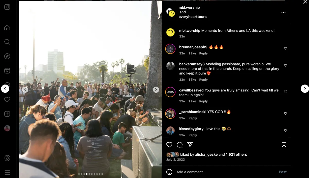Viewport: 309px width, 178px height.
Task: Open Threads icon in sidebar
Action: point(7,158)
